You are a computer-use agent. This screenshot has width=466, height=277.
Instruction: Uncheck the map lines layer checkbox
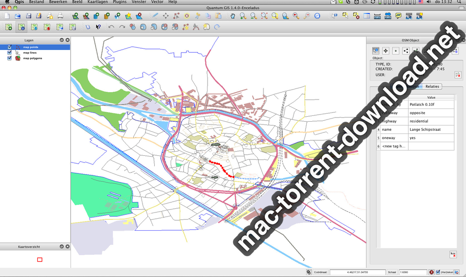(x=10, y=53)
